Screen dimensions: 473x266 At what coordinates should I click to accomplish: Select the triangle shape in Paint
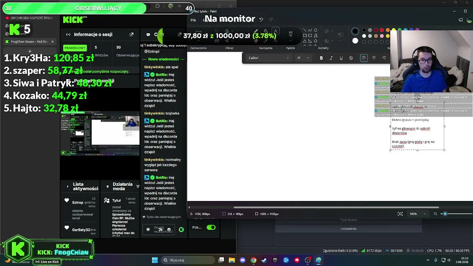tap(304, 41)
